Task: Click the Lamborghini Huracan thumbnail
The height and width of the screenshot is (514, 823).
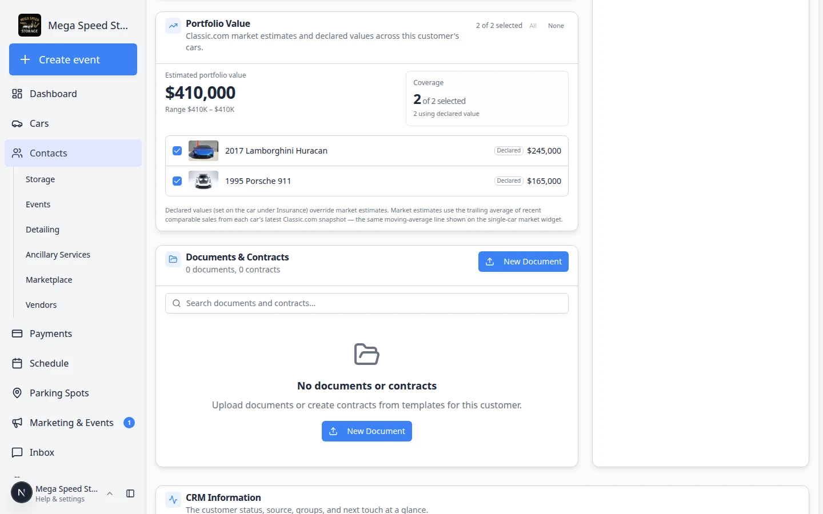Action: click(x=203, y=151)
